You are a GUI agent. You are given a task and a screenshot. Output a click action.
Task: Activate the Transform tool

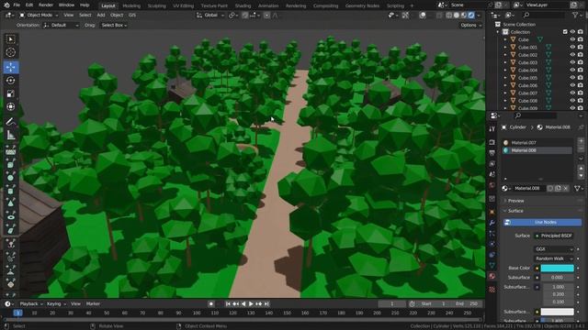[x=10, y=106]
